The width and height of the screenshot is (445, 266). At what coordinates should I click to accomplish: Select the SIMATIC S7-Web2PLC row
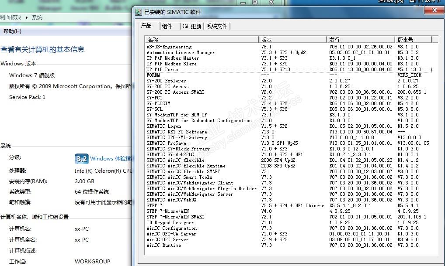pyautogui.click(x=289, y=154)
